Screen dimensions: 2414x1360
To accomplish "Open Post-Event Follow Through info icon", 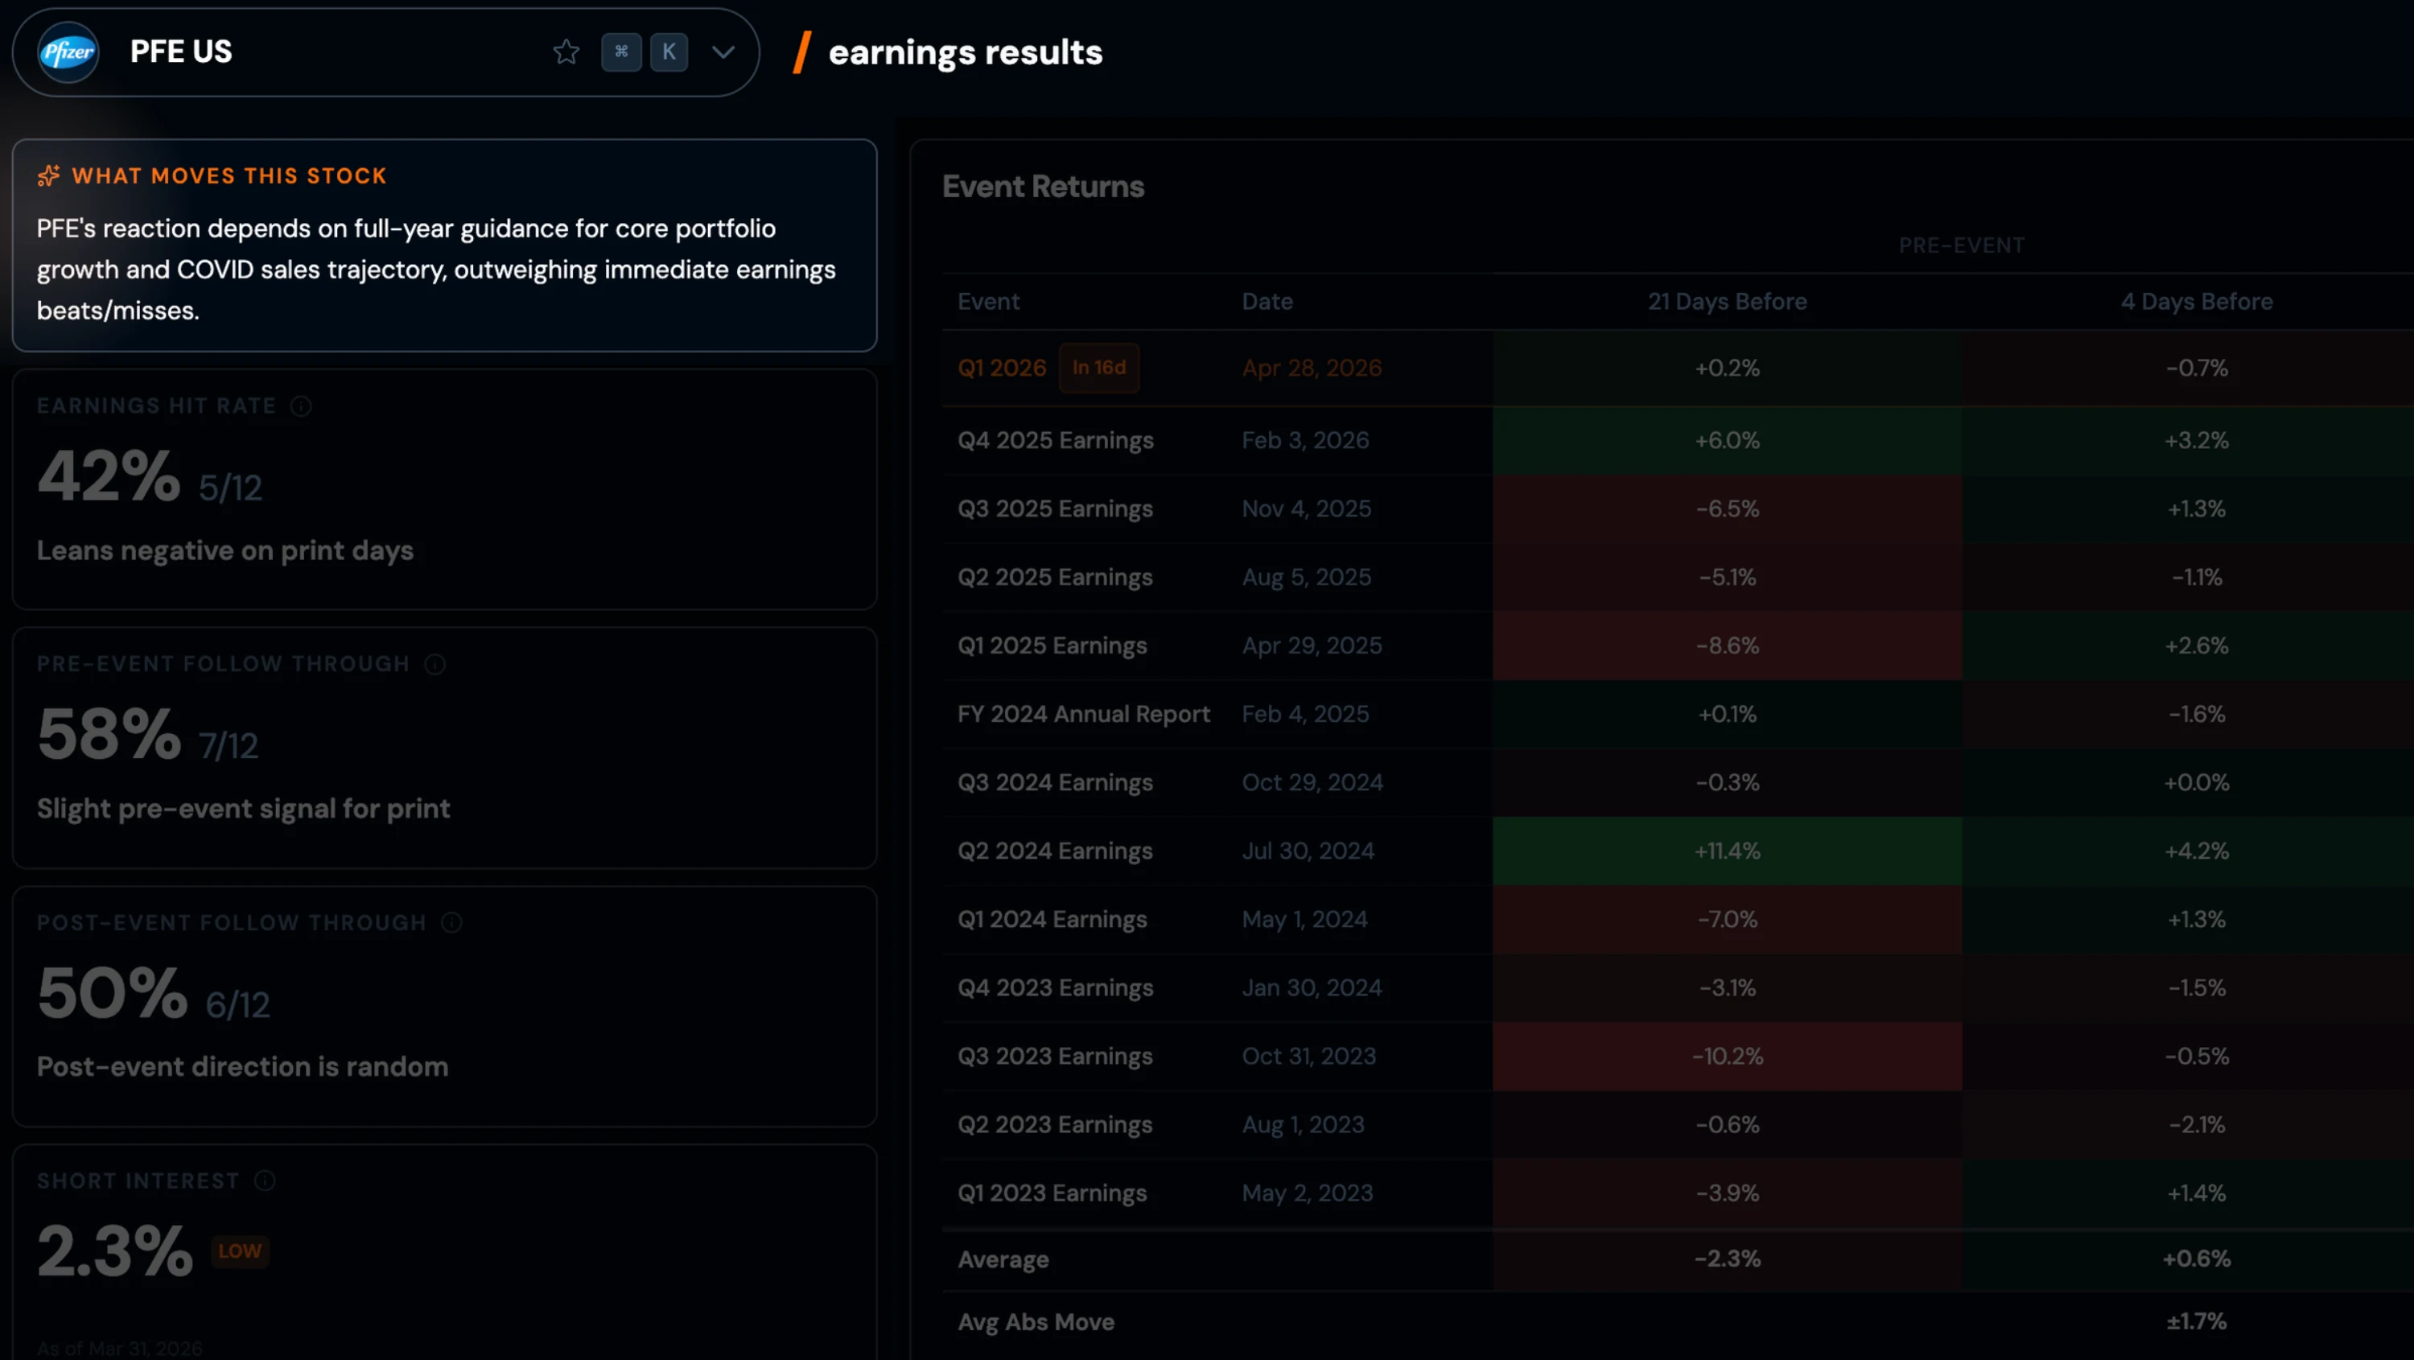I will pos(451,923).
